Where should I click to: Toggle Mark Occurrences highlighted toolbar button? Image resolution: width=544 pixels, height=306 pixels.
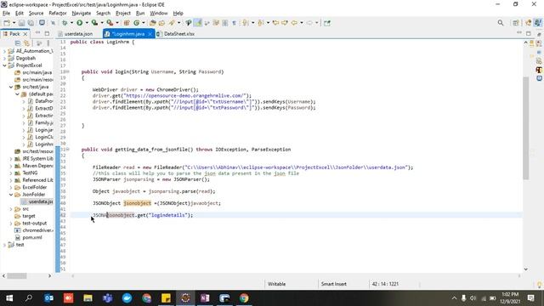tap(198, 23)
